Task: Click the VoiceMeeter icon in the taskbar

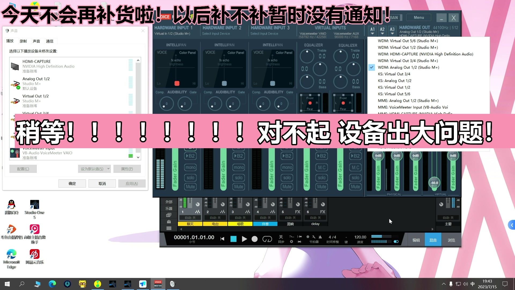Action: (x=158, y=284)
